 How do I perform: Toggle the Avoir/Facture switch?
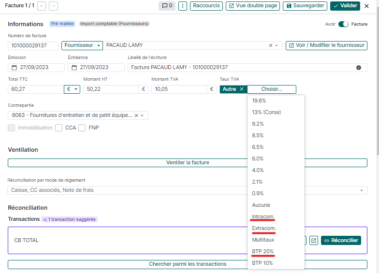pyautogui.click(x=343, y=24)
